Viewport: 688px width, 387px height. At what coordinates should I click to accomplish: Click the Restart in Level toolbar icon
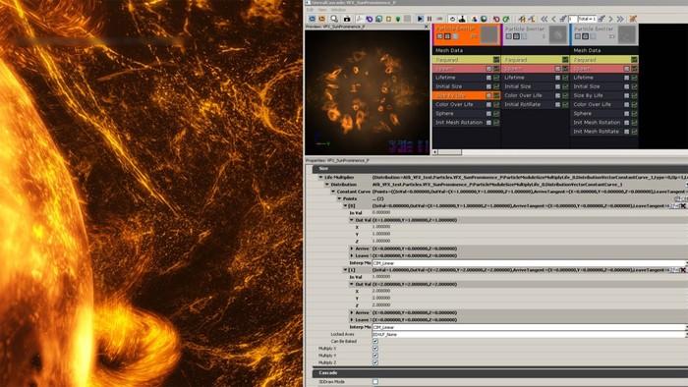tap(321, 19)
